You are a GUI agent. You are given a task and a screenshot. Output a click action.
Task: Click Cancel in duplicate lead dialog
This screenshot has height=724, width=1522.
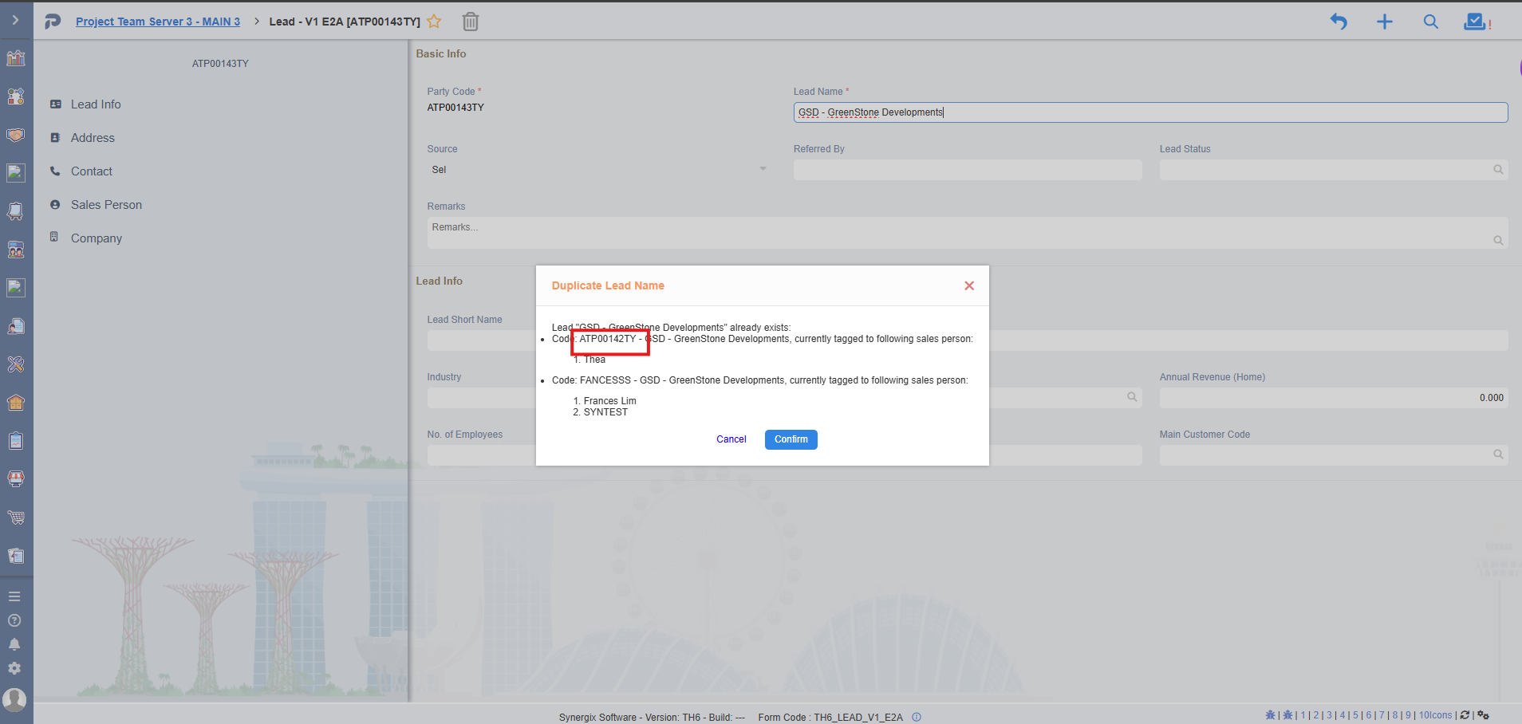tap(731, 439)
